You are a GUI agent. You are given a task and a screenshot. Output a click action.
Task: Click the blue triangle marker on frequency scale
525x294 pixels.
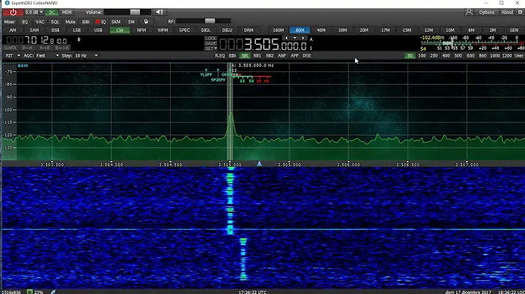259,164
